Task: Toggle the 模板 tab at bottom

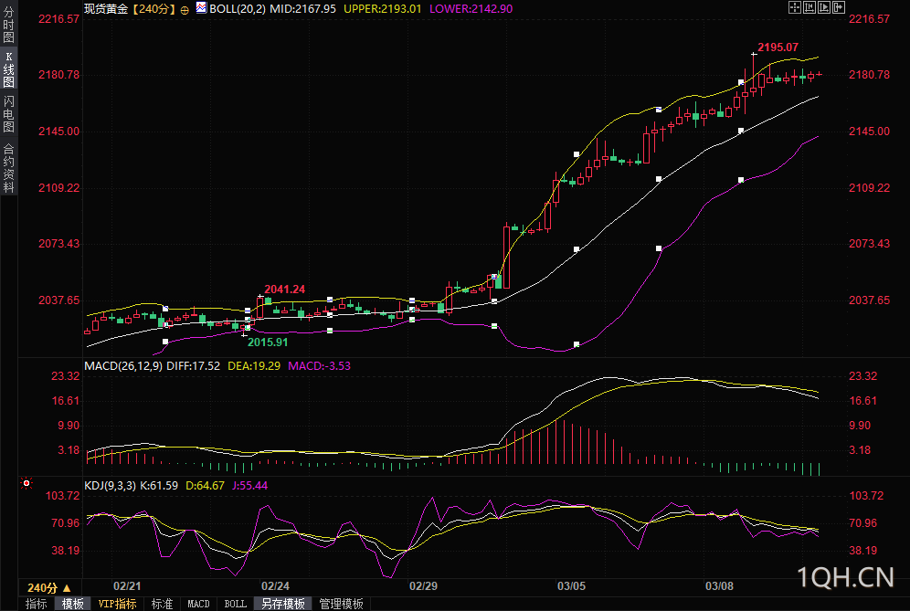Action: point(72,604)
